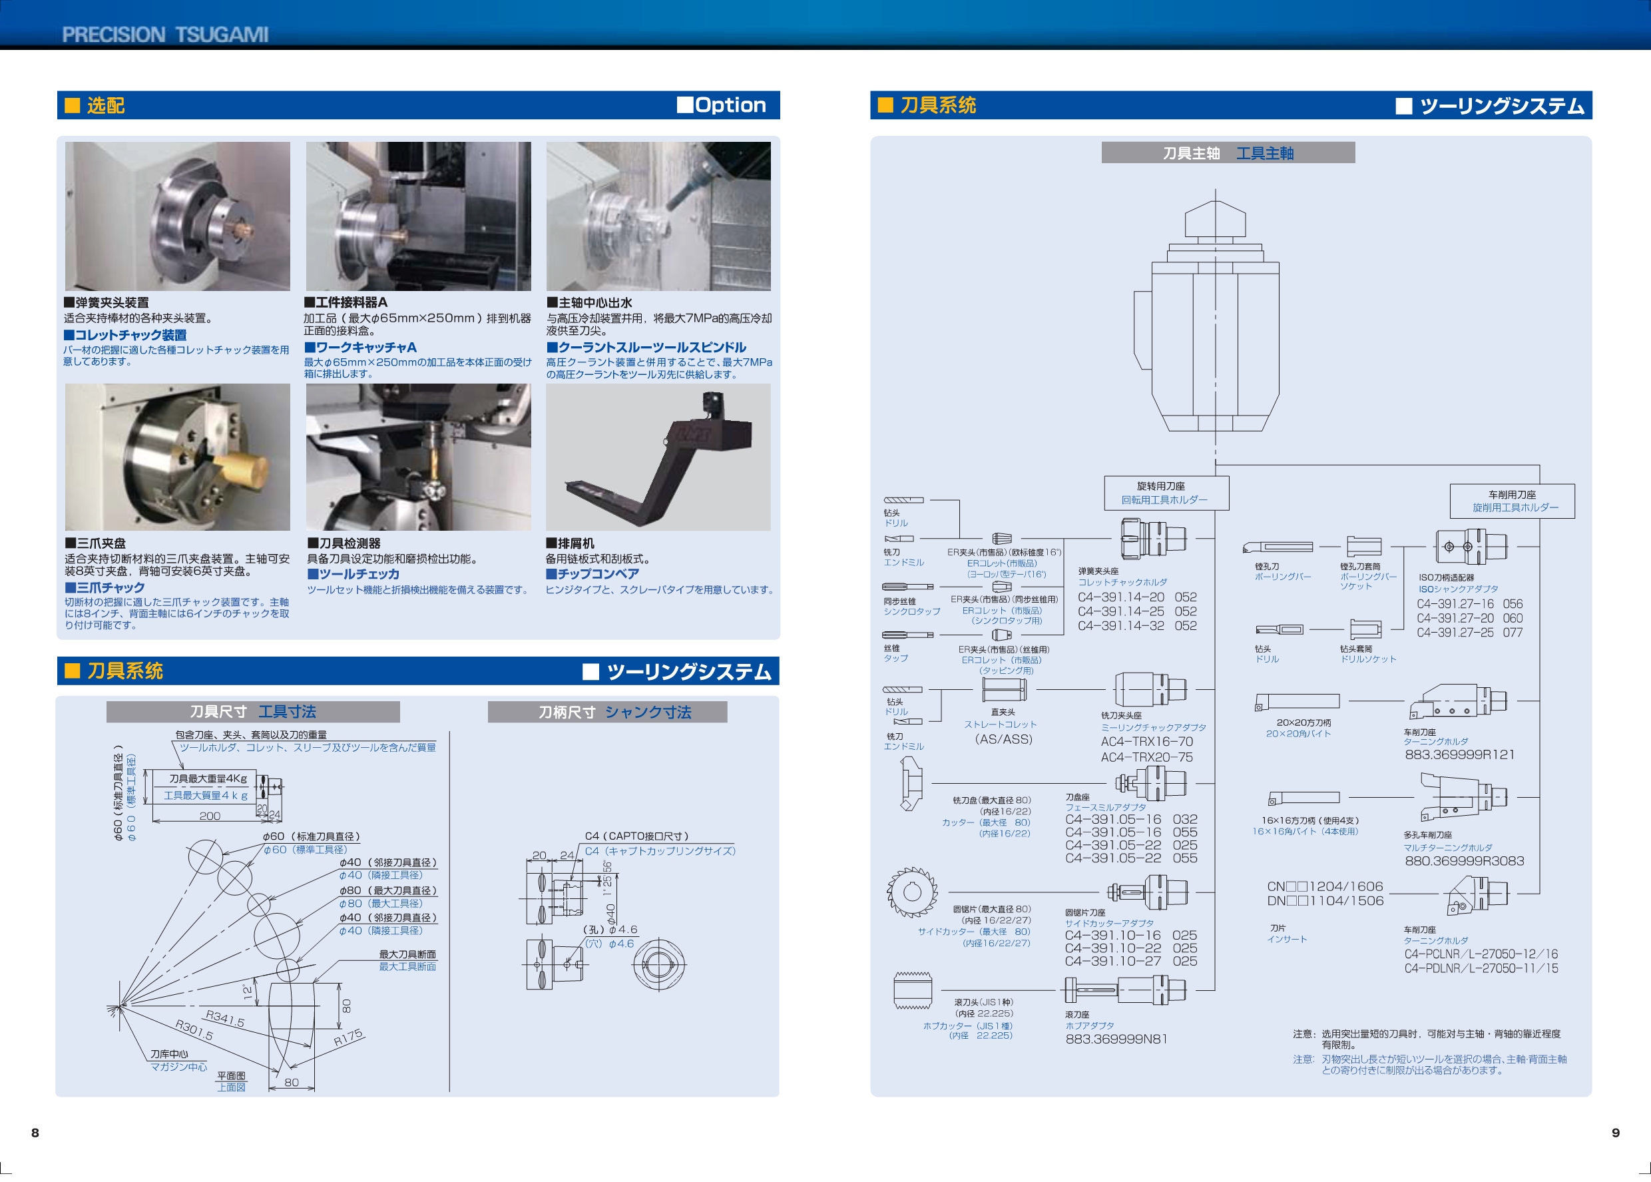The image size is (1651, 1182).
Task: Click the PRECISION TSUGAMI logo text
Action: (165, 34)
